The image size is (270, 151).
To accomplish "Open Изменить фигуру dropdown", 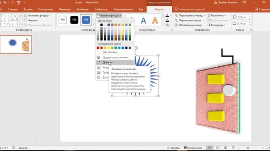I will (37, 16).
